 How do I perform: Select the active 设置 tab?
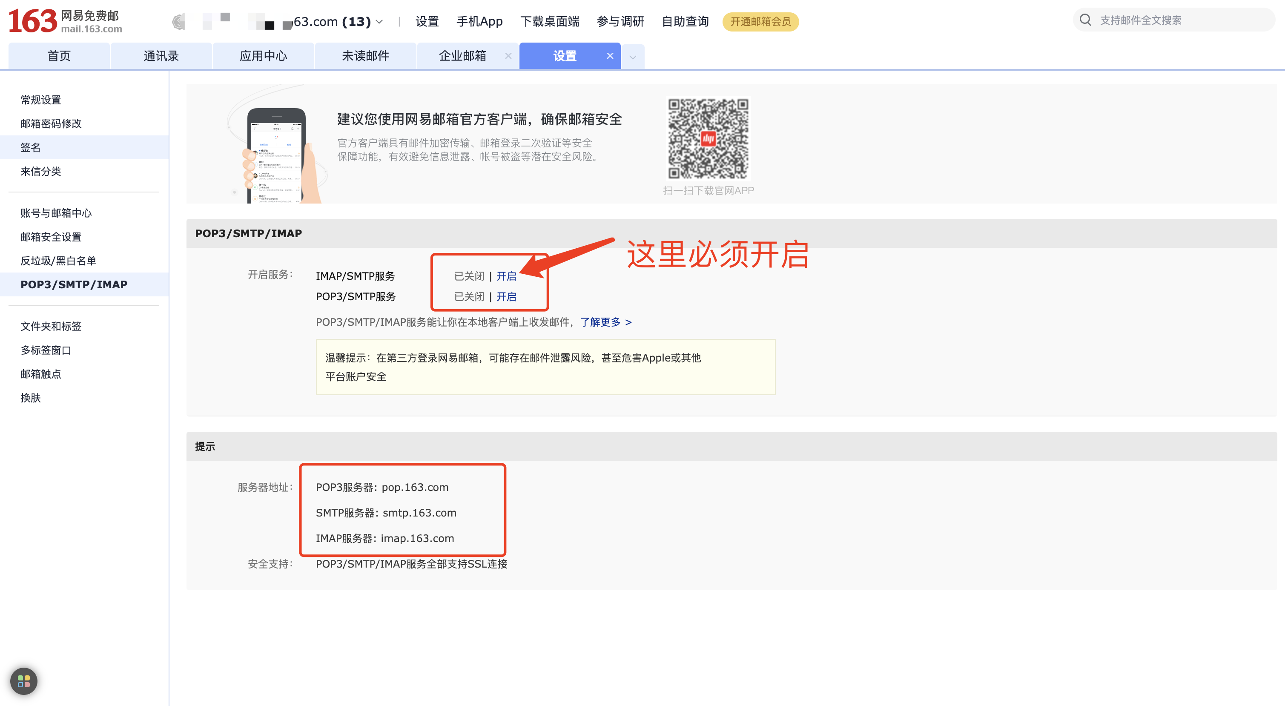coord(565,56)
